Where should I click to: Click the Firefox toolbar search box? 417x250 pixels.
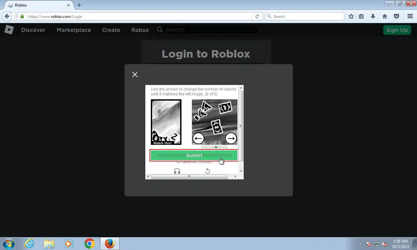[305, 16]
